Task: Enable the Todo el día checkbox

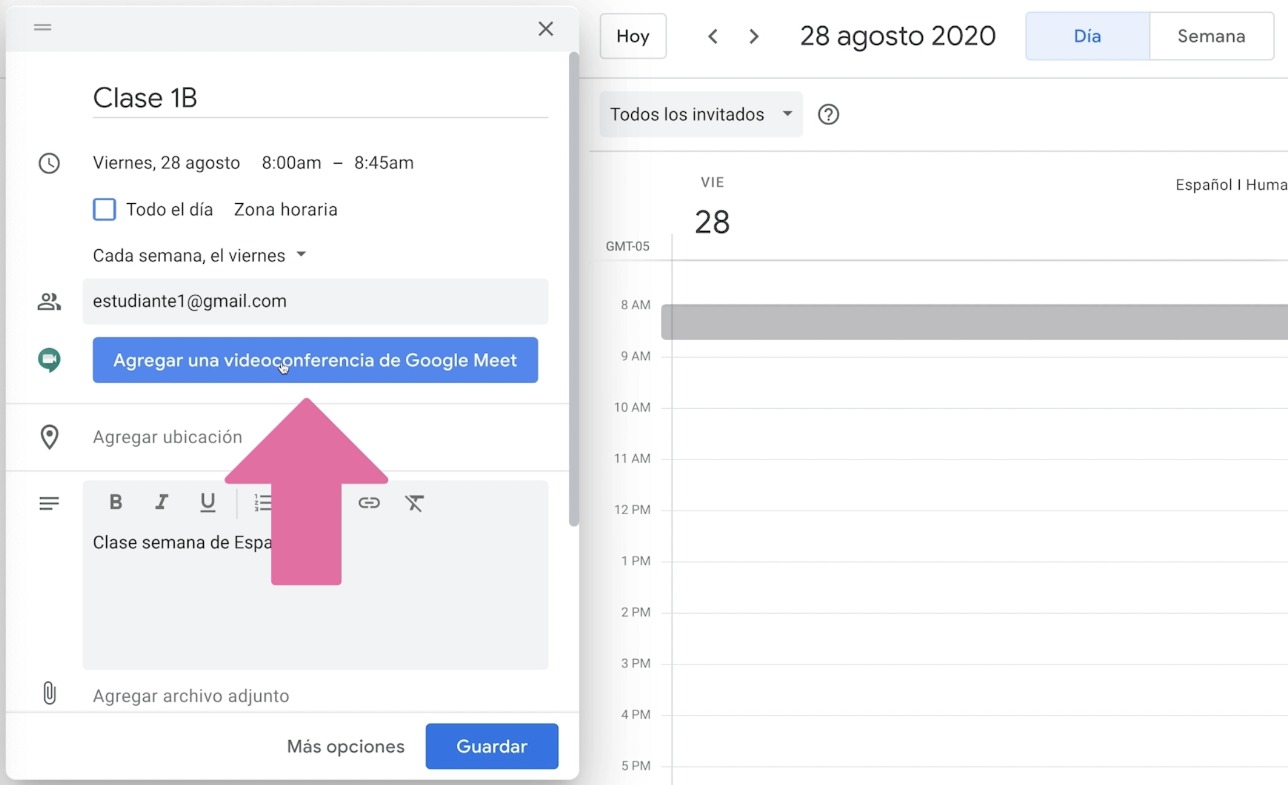Action: (x=104, y=209)
